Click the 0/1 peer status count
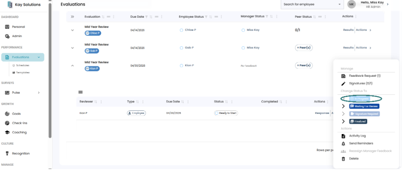Image resolution: width=403 pixels, height=172 pixels. [298, 30]
